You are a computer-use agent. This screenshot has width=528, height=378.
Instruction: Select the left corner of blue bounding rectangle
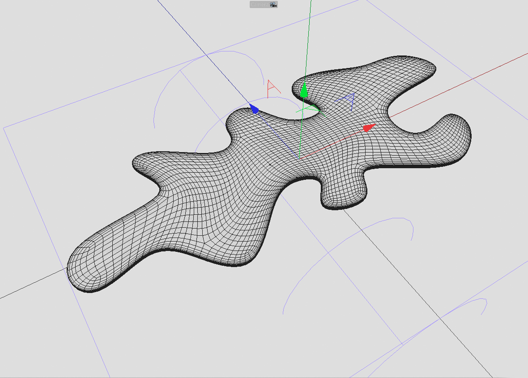click(x=4, y=128)
